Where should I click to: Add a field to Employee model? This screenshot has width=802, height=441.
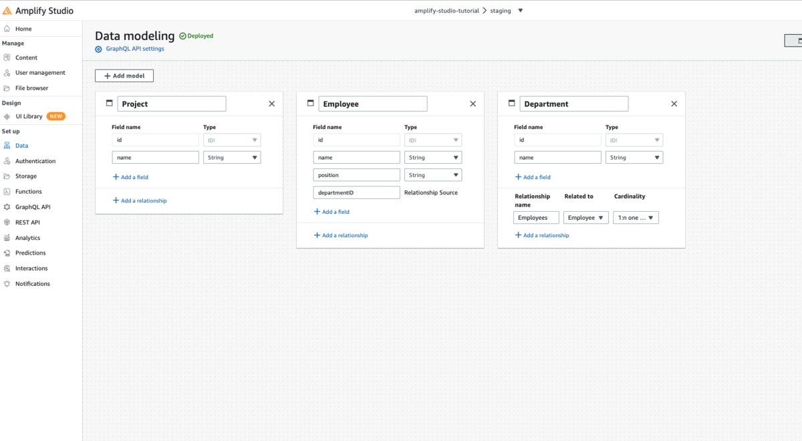[x=331, y=212]
